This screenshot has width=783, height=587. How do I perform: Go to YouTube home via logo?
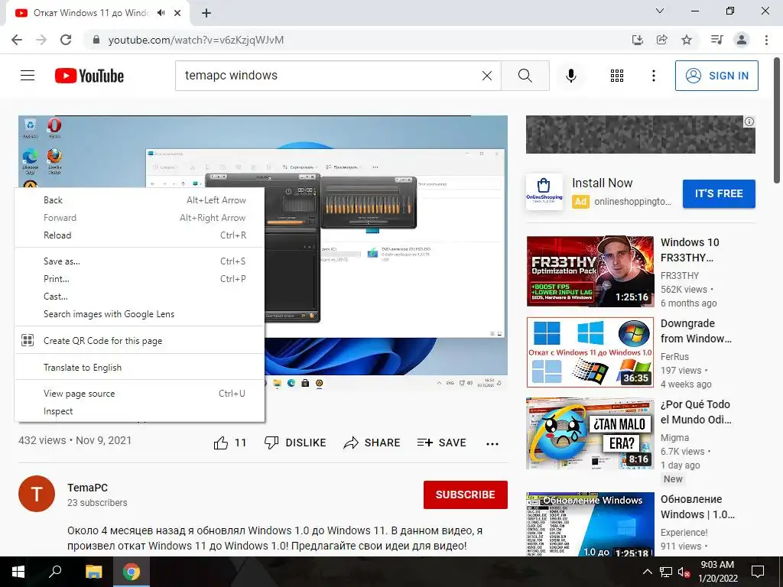(x=89, y=76)
